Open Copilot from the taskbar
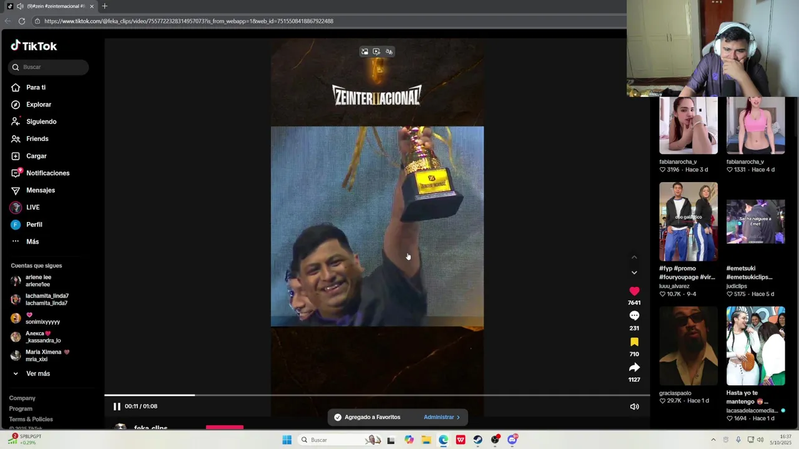799x449 pixels. click(x=409, y=440)
